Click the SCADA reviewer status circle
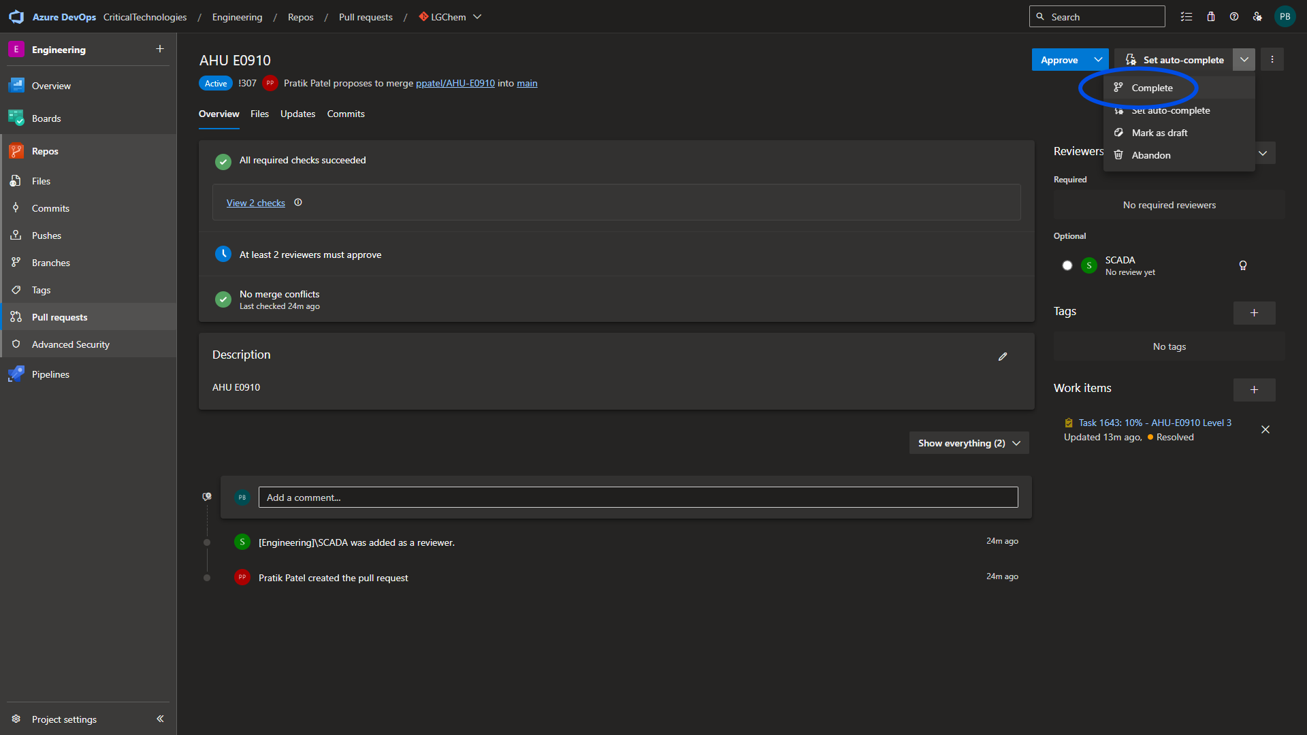Screen dimensions: 1307x735 (1067, 265)
